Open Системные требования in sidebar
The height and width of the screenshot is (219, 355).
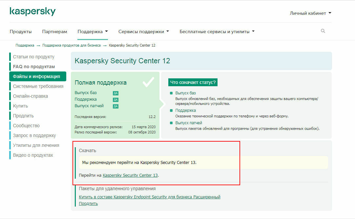[x=38, y=86]
